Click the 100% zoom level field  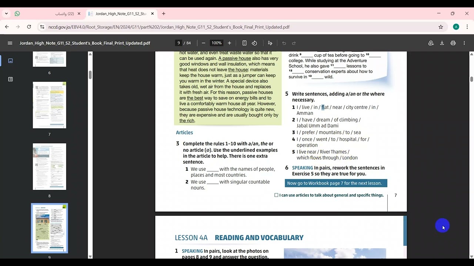point(217,43)
